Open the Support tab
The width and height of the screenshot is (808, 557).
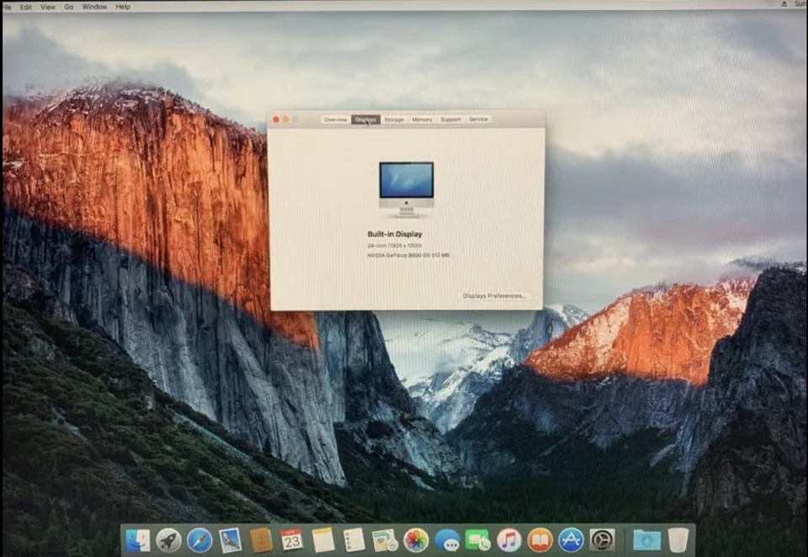(450, 119)
